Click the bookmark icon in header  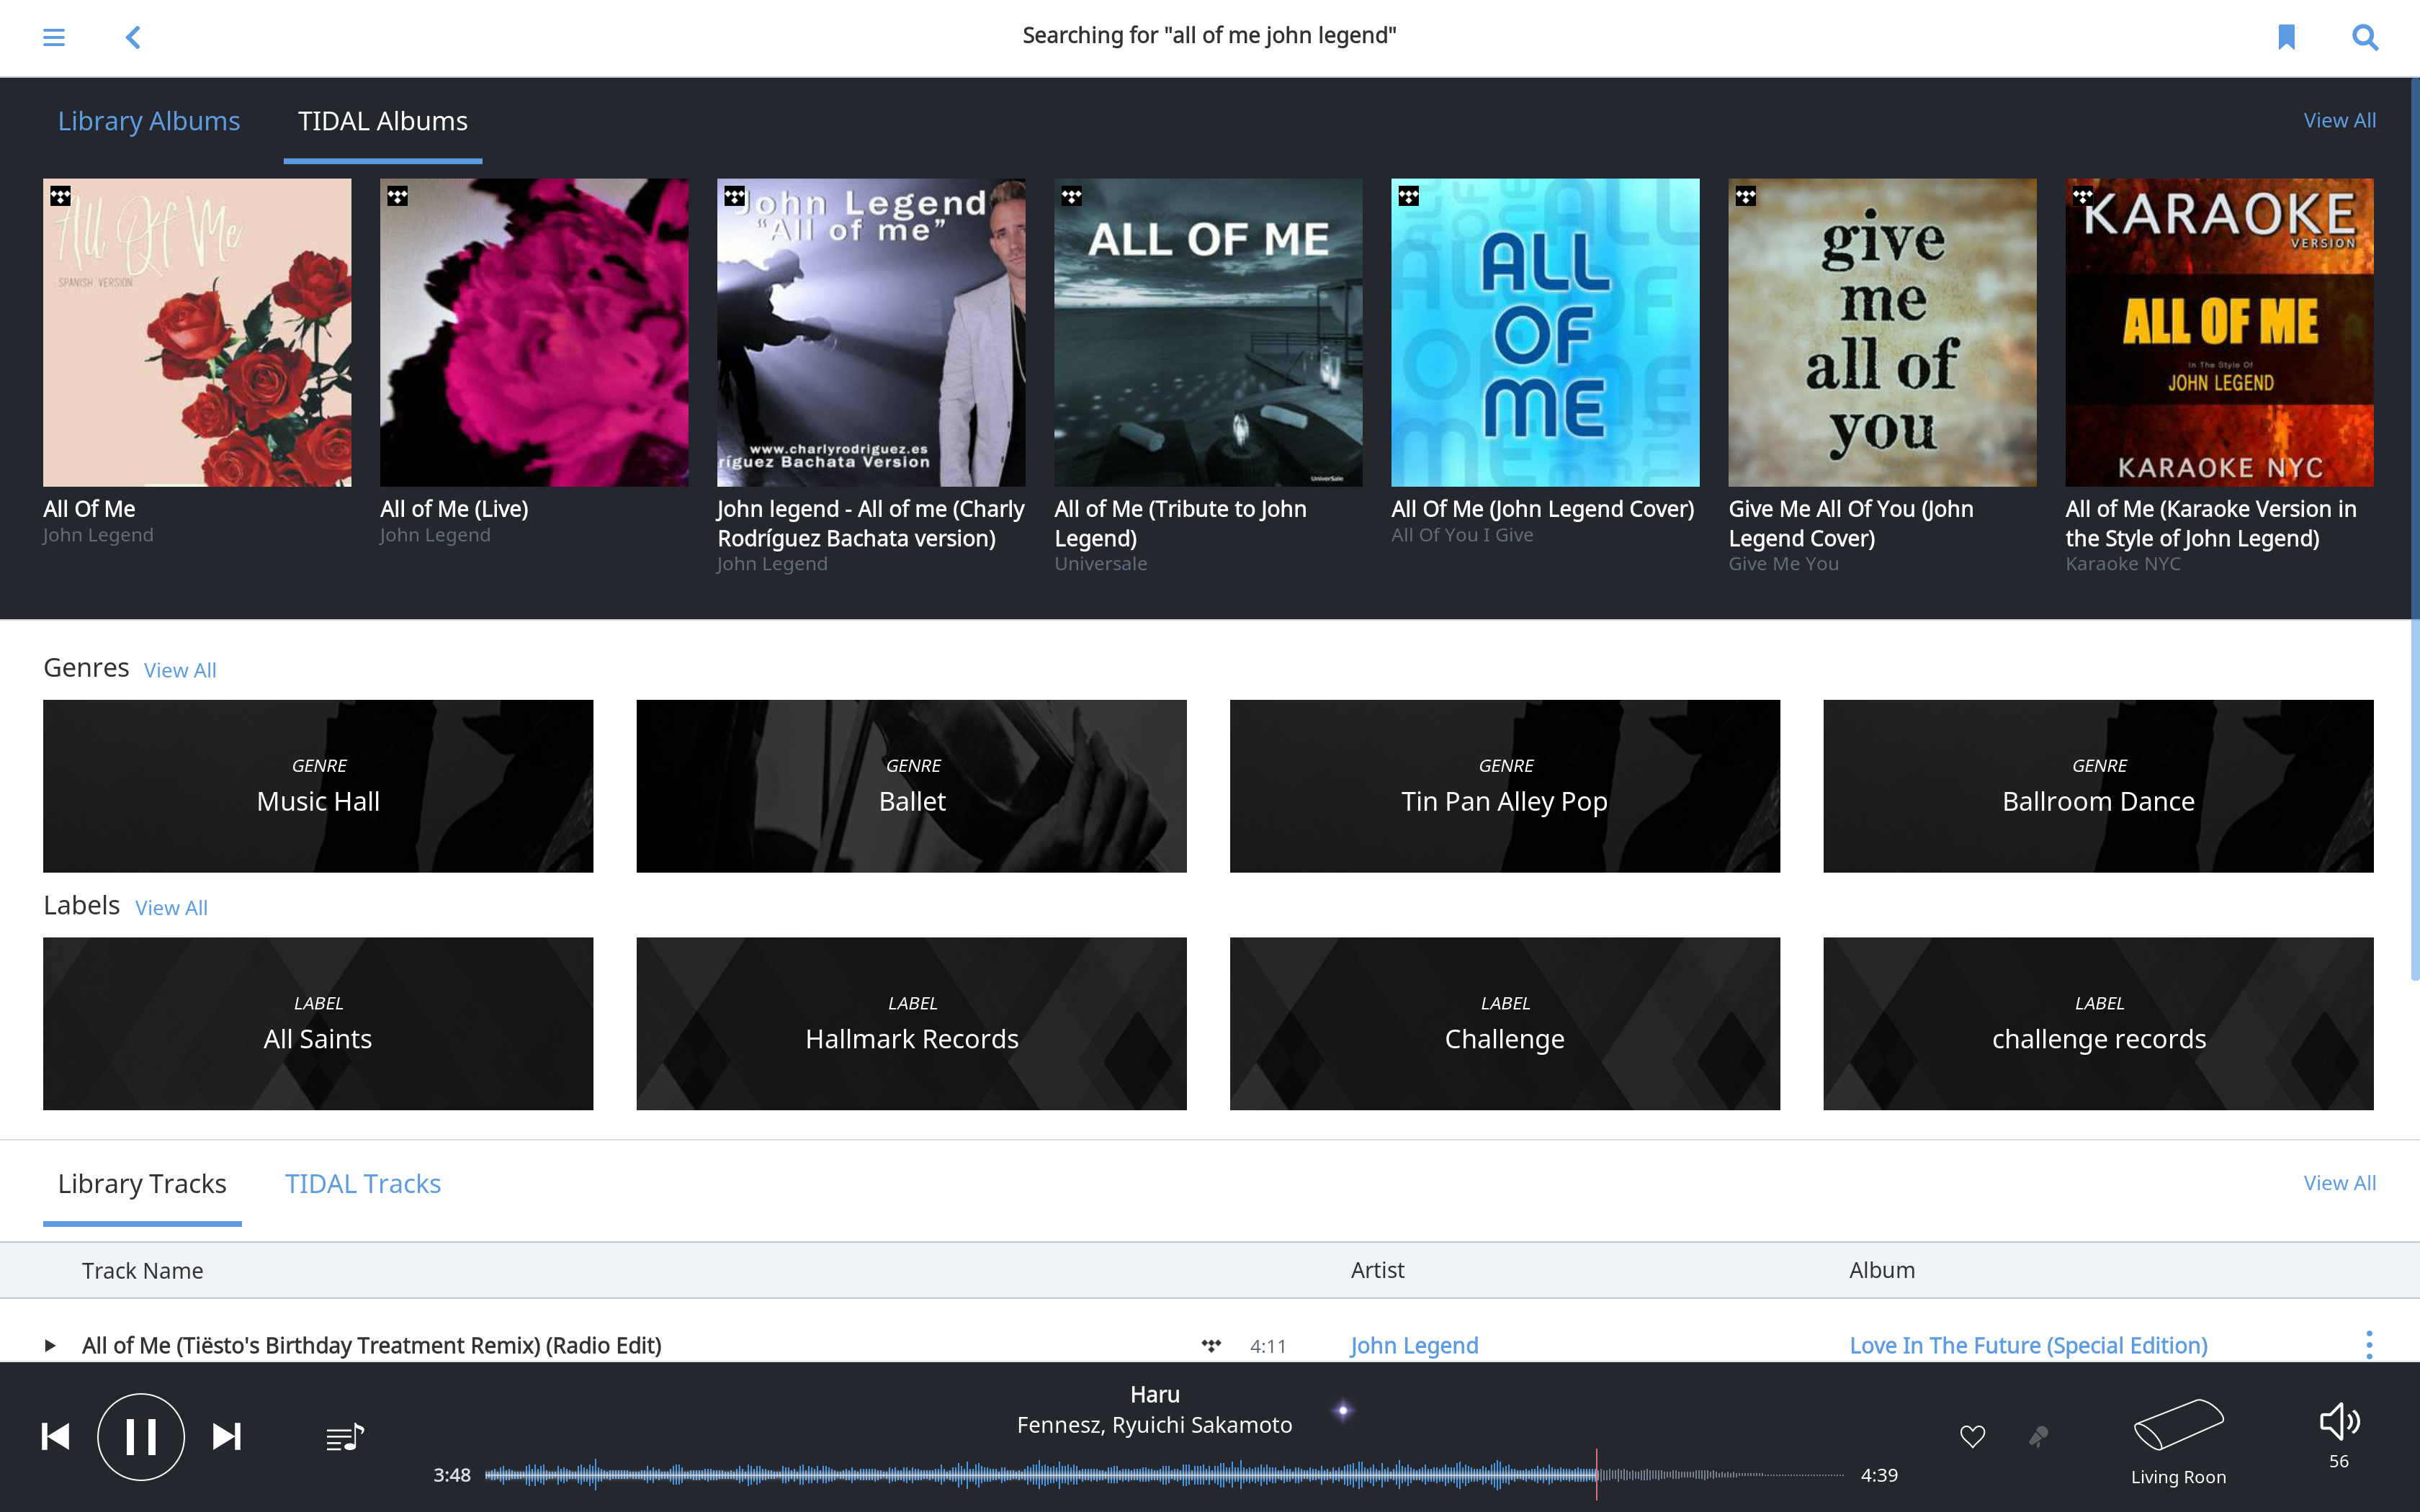pyautogui.click(x=2286, y=37)
